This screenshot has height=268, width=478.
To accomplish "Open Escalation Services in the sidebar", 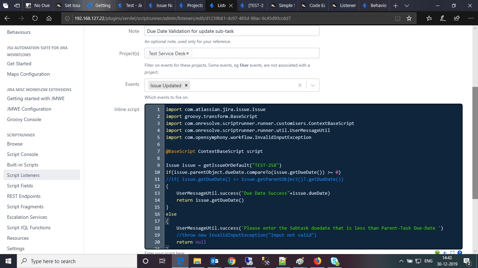I will click(27, 217).
